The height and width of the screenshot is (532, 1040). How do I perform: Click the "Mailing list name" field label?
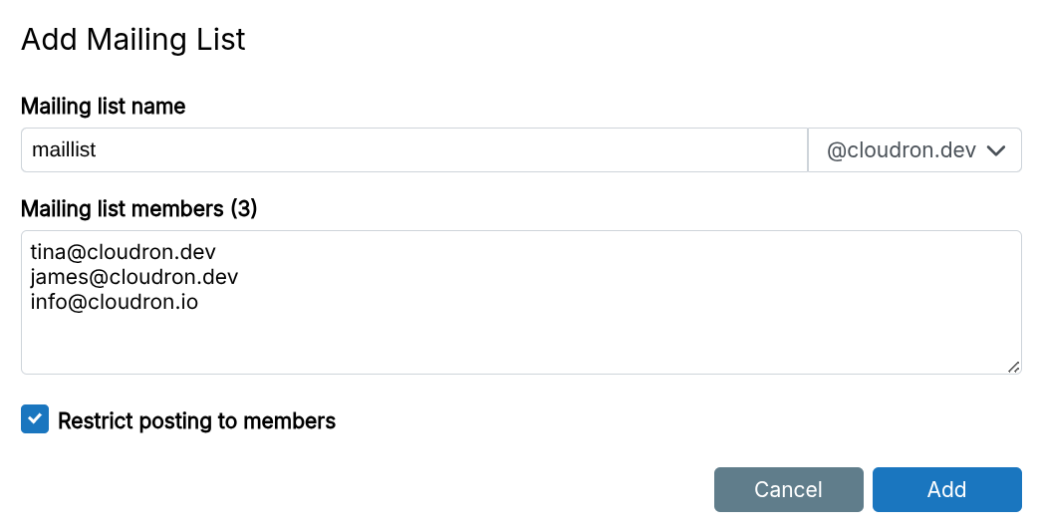point(104,106)
